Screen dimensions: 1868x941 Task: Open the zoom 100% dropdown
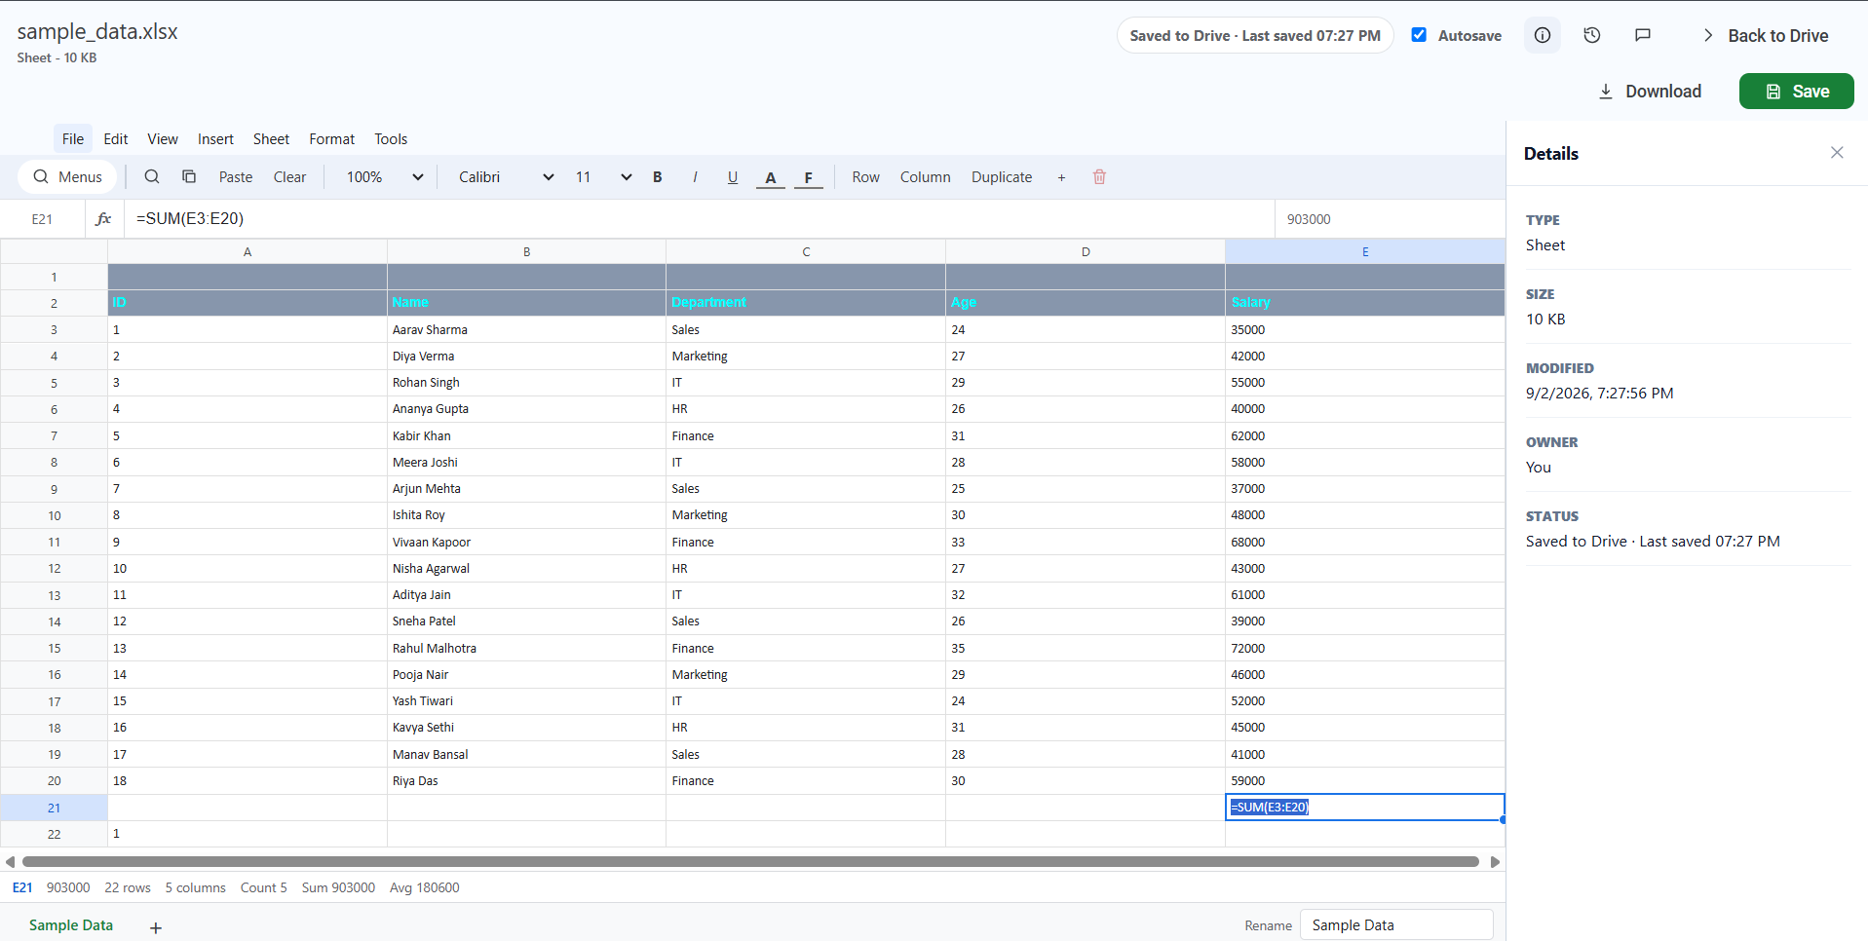385,176
